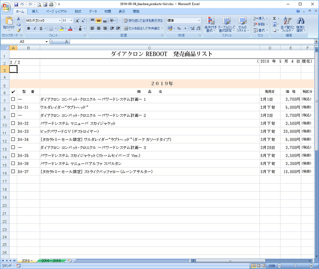The height and width of the screenshot is (269, 319).
Task: Open the 数式 ribbon tab
Action: click(78, 11)
